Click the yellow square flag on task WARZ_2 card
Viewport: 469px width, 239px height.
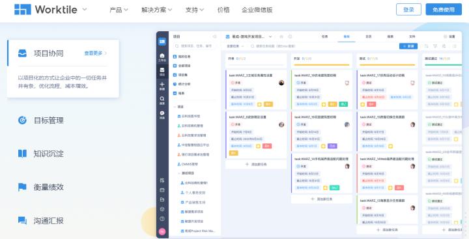[259, 104]
